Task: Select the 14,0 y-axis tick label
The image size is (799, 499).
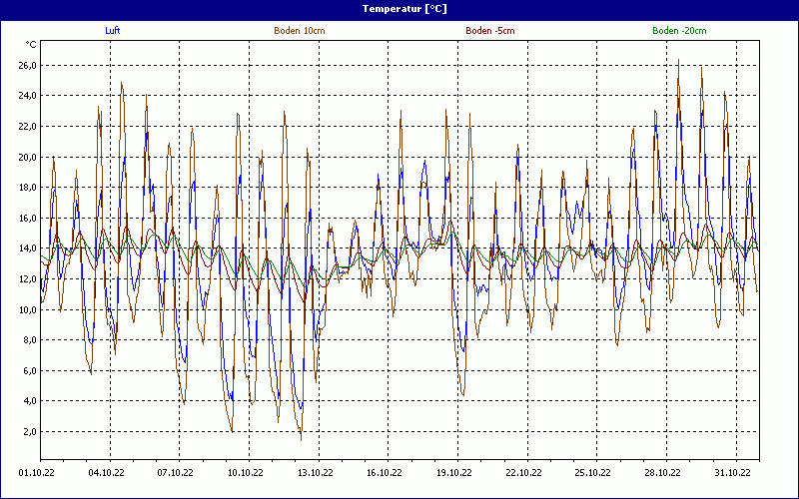Action: [28, 249]
